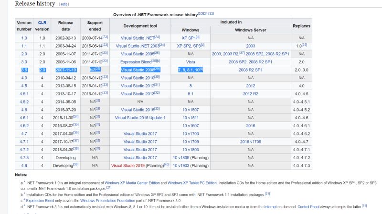Image resolution: width=382 pixels, height=214 pixels.
Task: Open the 10 v1709 Windows link
Action: (x=191, y=142)
